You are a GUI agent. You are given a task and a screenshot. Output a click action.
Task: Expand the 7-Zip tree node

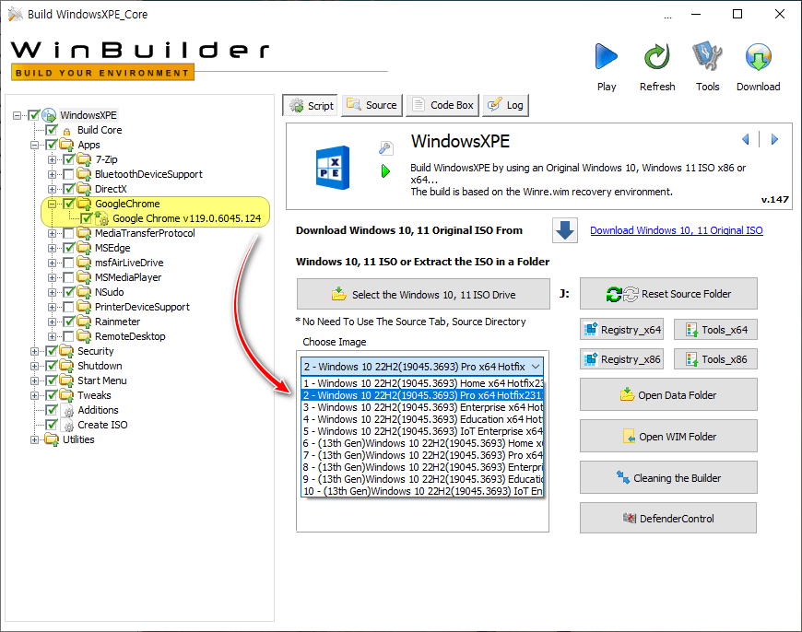tap(52, 159)
